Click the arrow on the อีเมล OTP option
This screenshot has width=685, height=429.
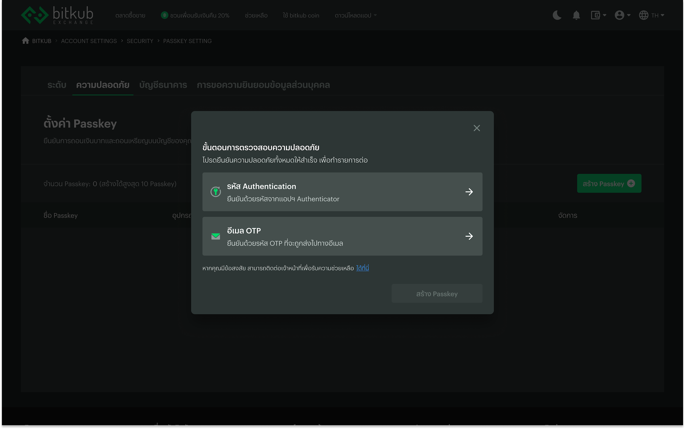click(469, 236)
